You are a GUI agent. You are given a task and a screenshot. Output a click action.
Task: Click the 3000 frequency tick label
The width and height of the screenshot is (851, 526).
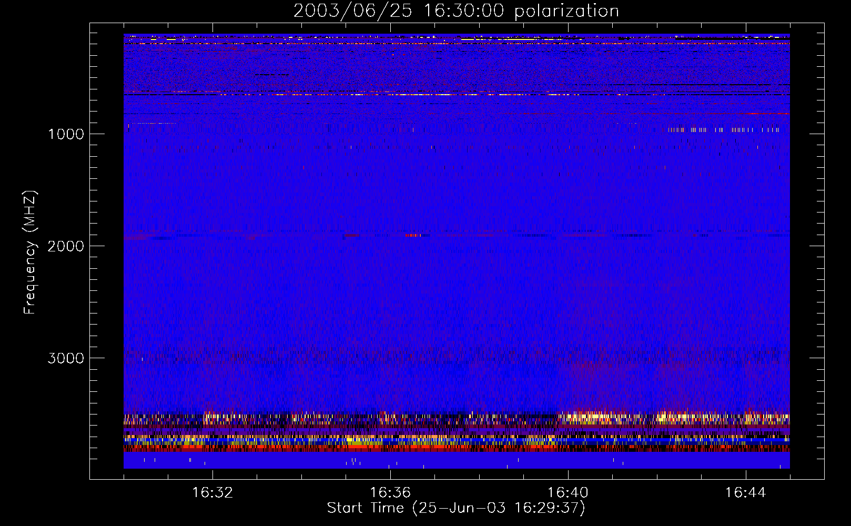click(x=66, y=358)
